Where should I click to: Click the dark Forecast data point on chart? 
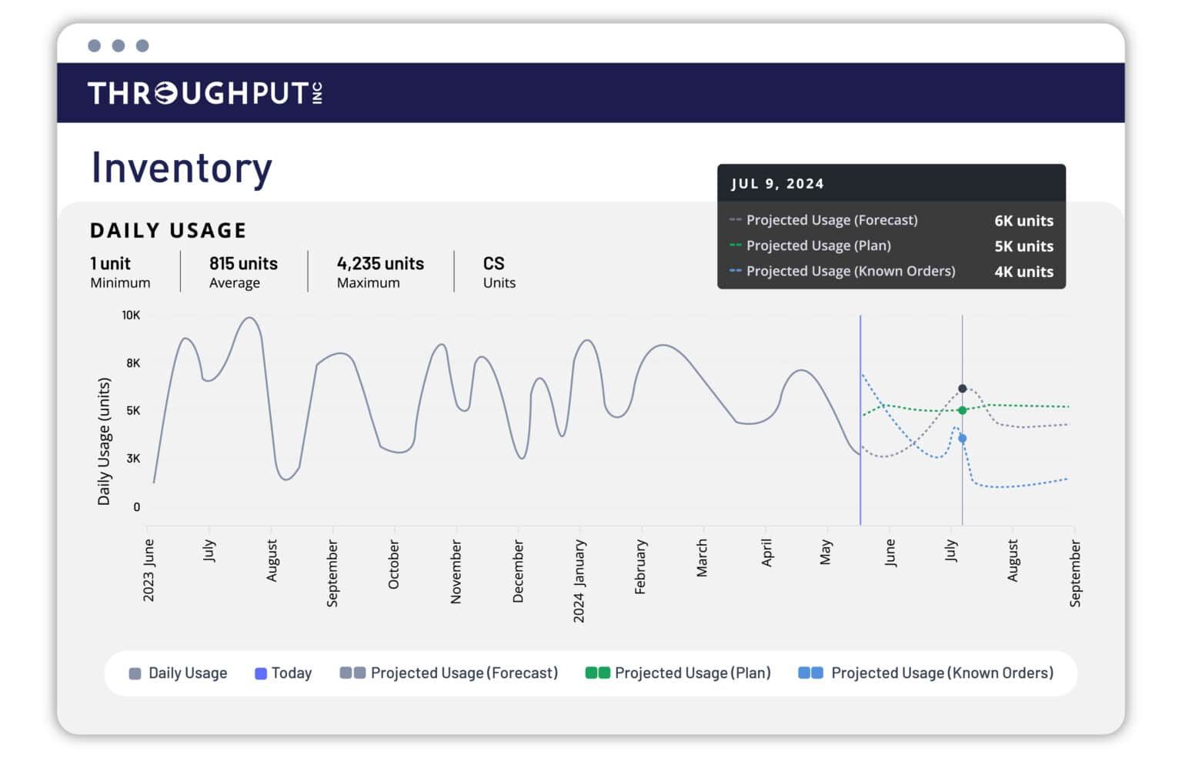[962, 389]
